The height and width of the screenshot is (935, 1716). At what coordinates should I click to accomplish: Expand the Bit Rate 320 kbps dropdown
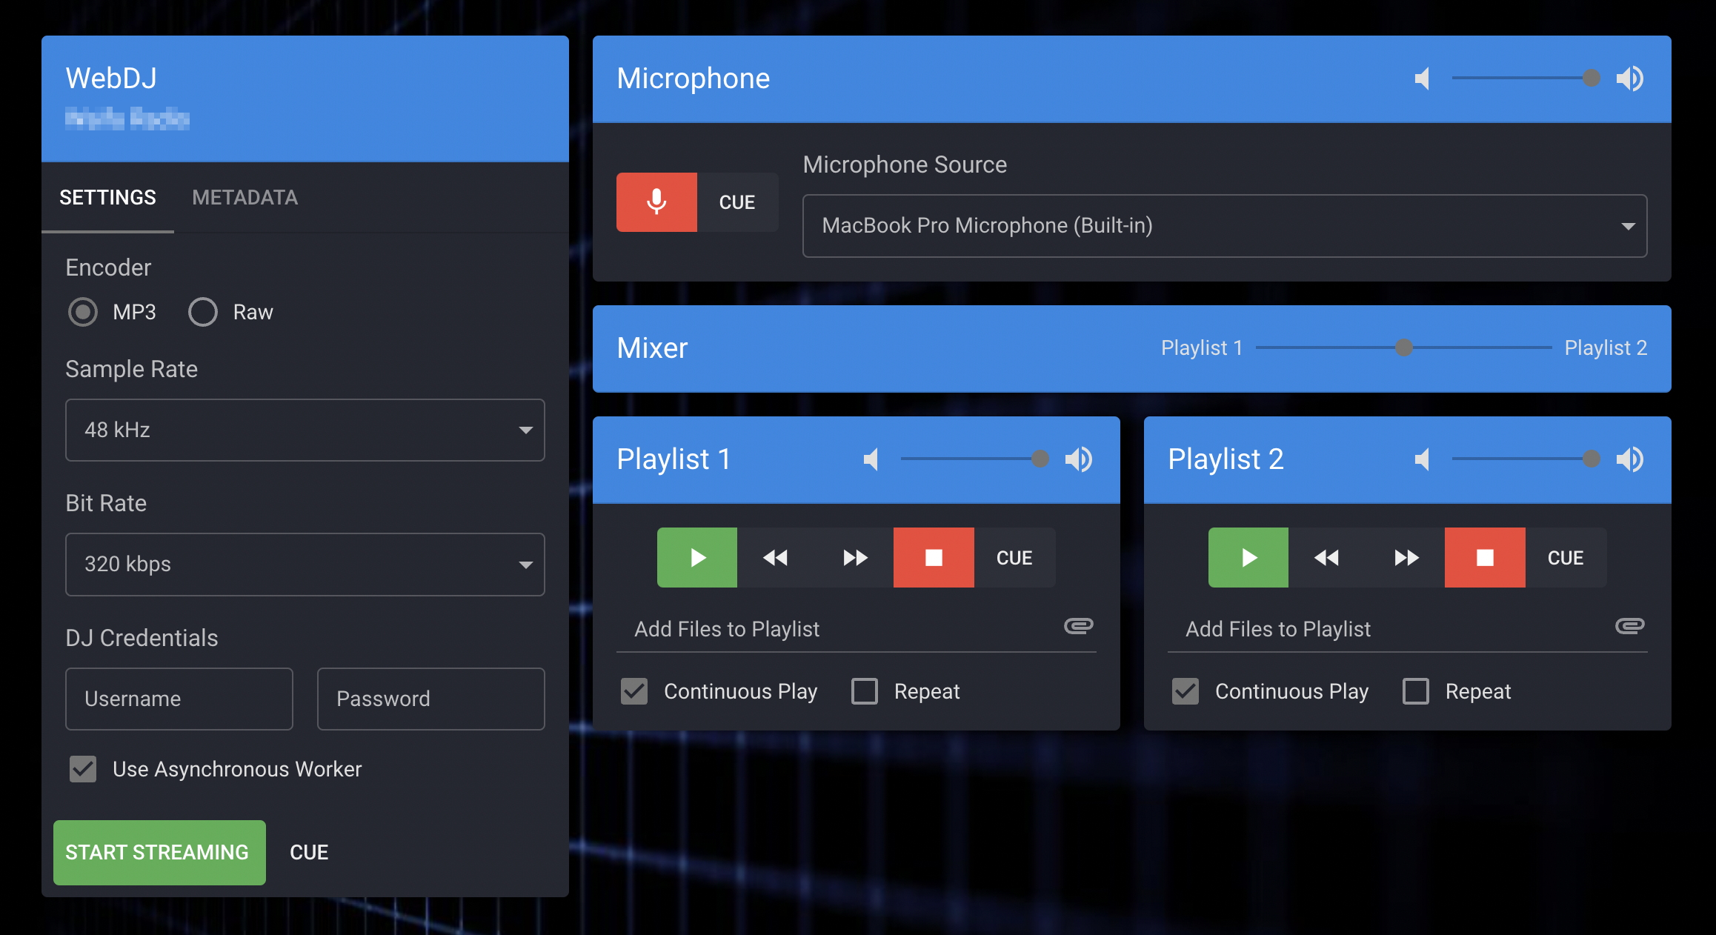(305, 565)
